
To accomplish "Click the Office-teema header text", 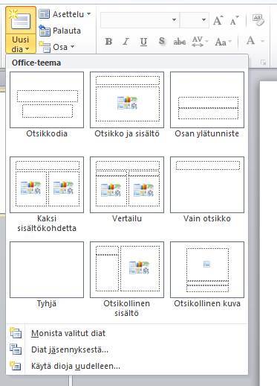I will [36, 63].
